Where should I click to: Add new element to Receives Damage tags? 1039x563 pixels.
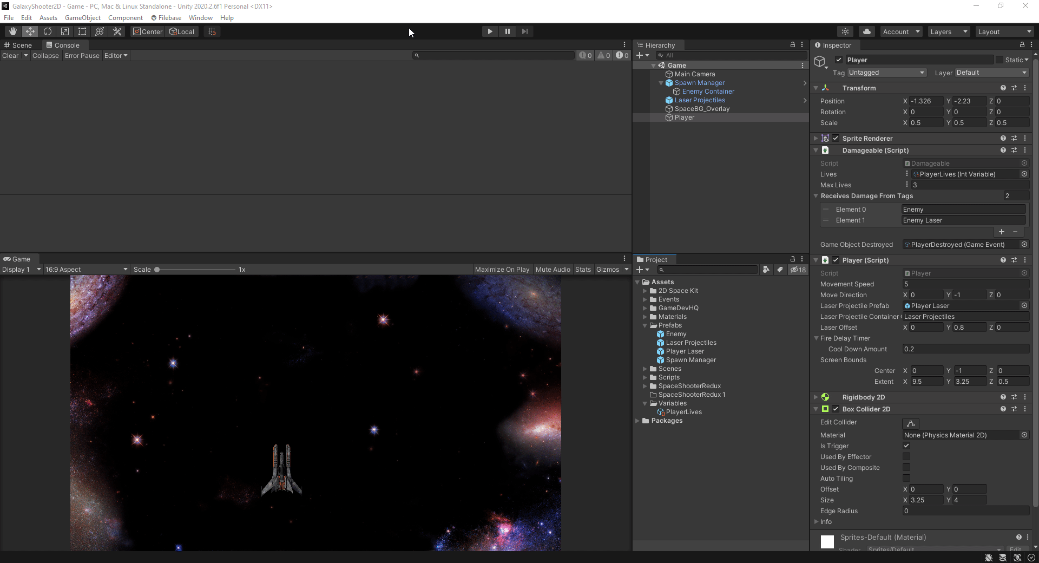coord(1002,232)
